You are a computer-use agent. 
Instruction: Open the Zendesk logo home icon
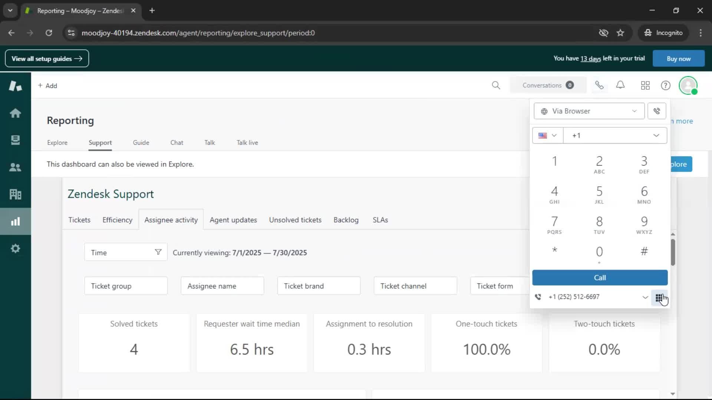[15, 86]
